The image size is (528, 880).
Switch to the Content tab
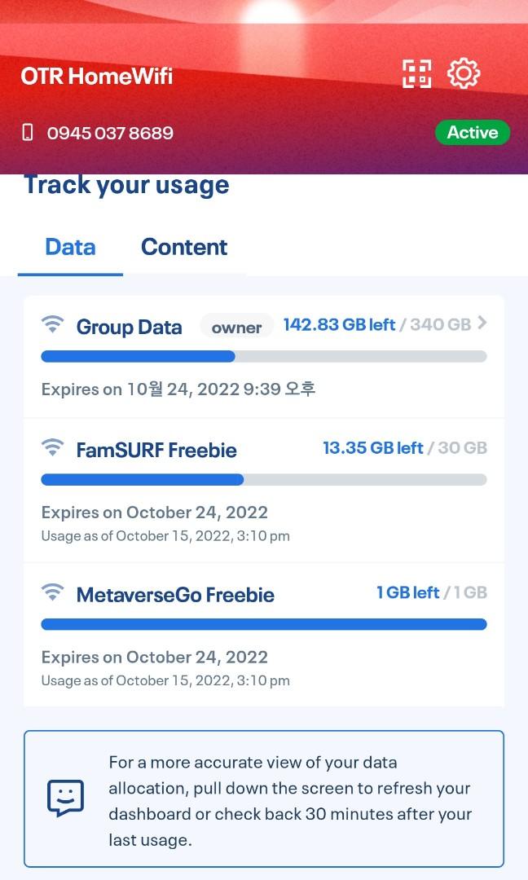pyautogui.click(x=184, y=248)
